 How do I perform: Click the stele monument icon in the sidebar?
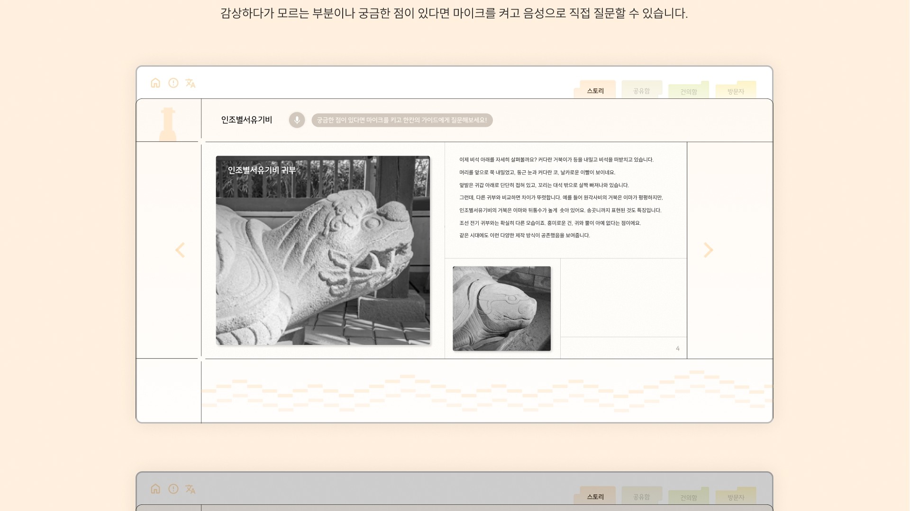click(x=168, y=124)
